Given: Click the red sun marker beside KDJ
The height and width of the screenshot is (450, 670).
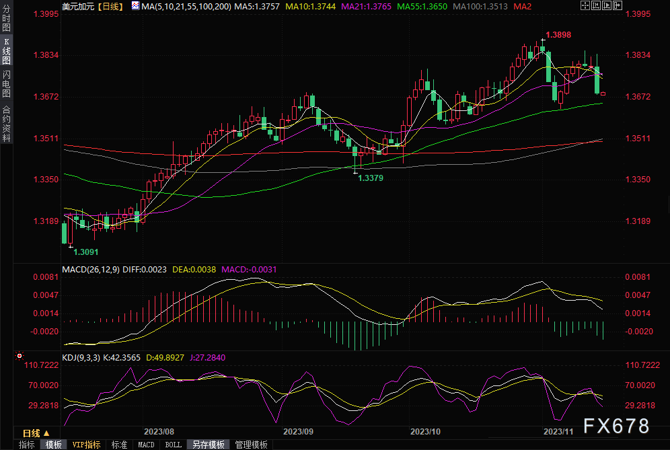Looking at the screenshot, I should tap(20, 356).
